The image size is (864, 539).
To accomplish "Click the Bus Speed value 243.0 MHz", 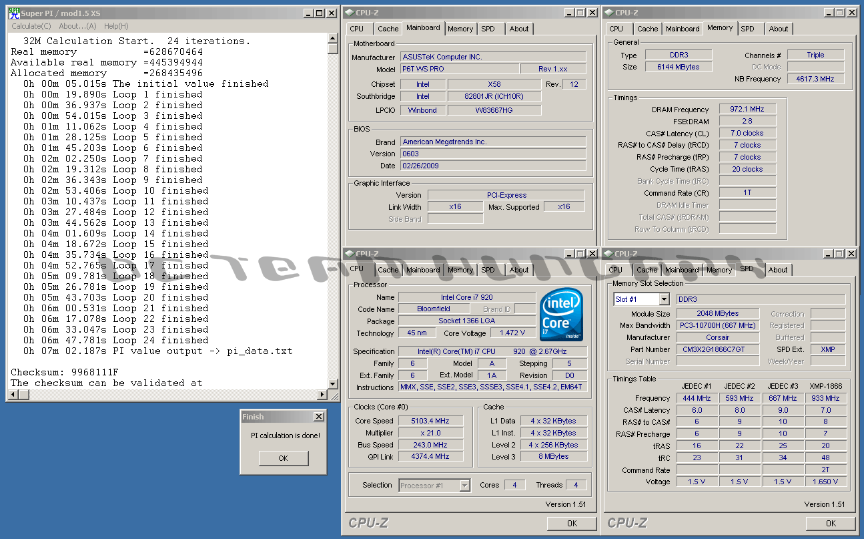I will click(x=430, y=445).
